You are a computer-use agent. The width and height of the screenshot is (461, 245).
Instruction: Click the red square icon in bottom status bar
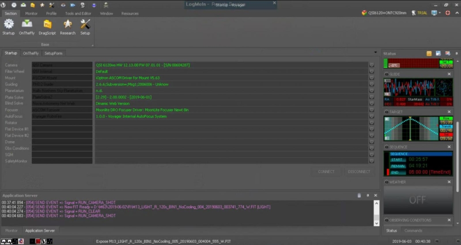pyautogui.click(x=38, y=241)
